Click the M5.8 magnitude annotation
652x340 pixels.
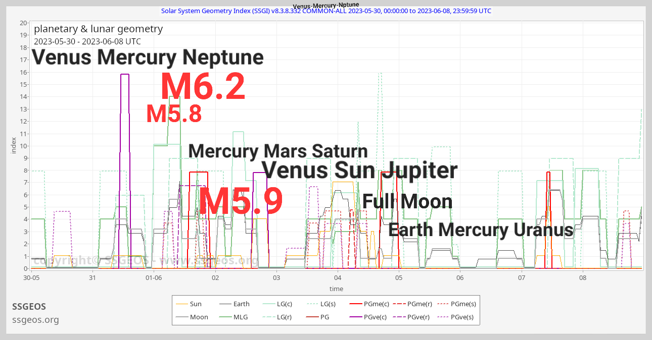[x=174, y=114]
